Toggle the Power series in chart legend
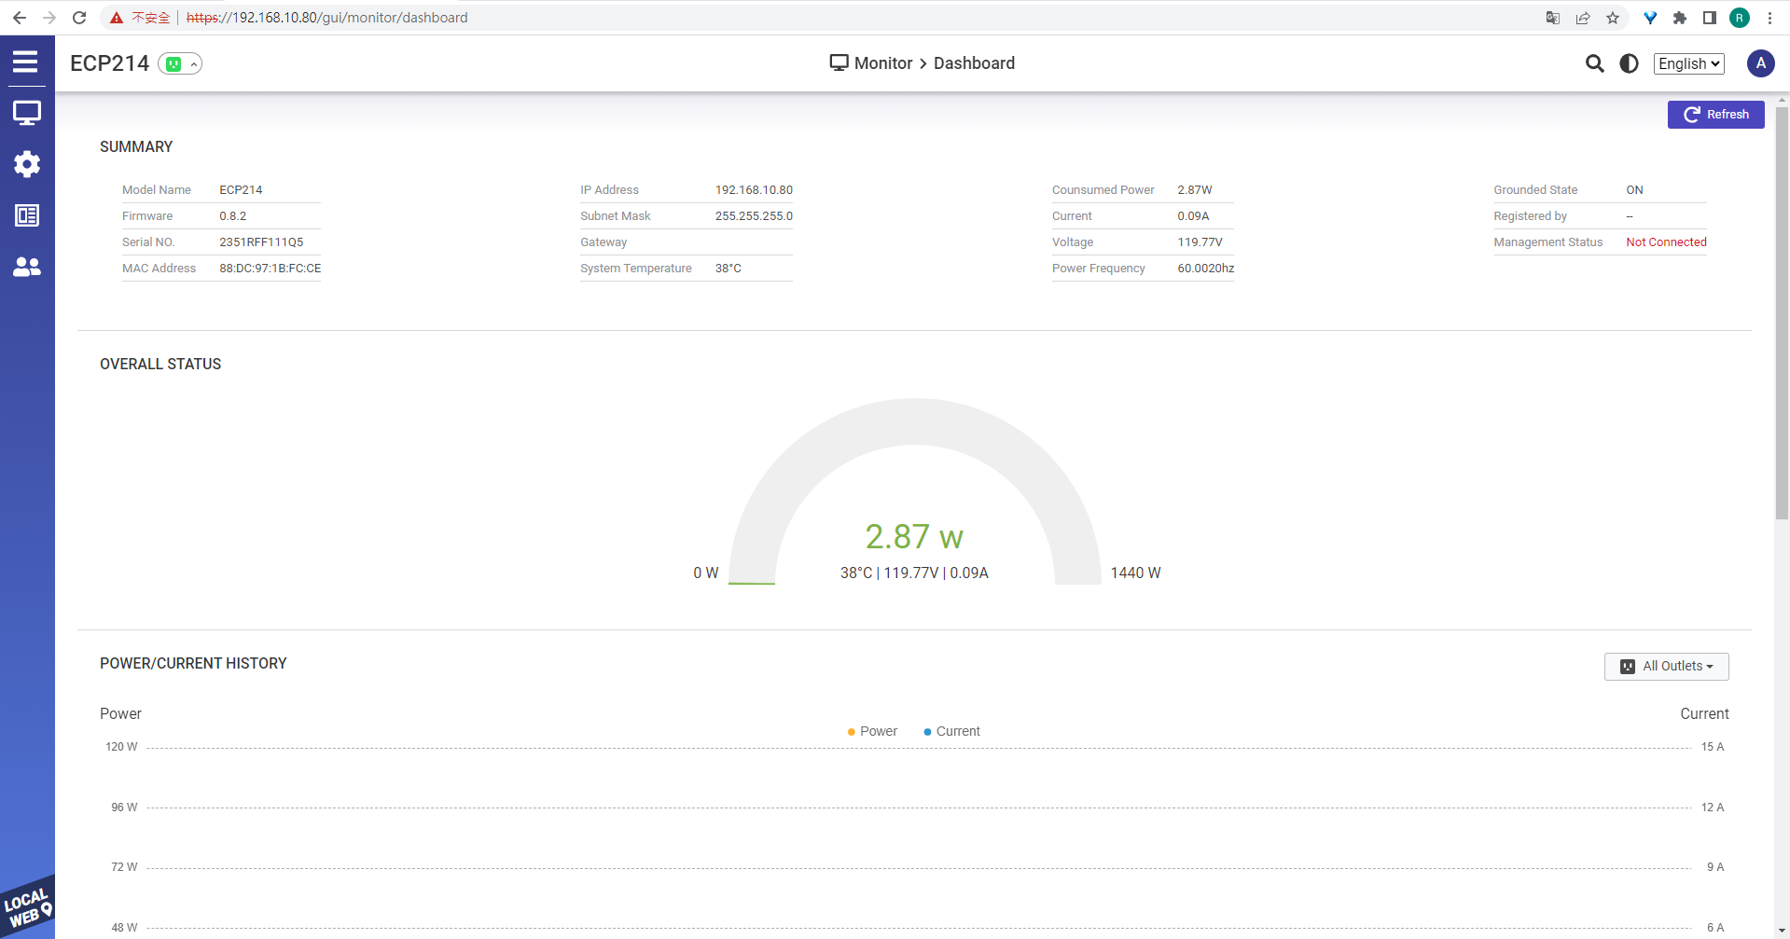Viewport: 1790px width, 939px height. (872, 731)
